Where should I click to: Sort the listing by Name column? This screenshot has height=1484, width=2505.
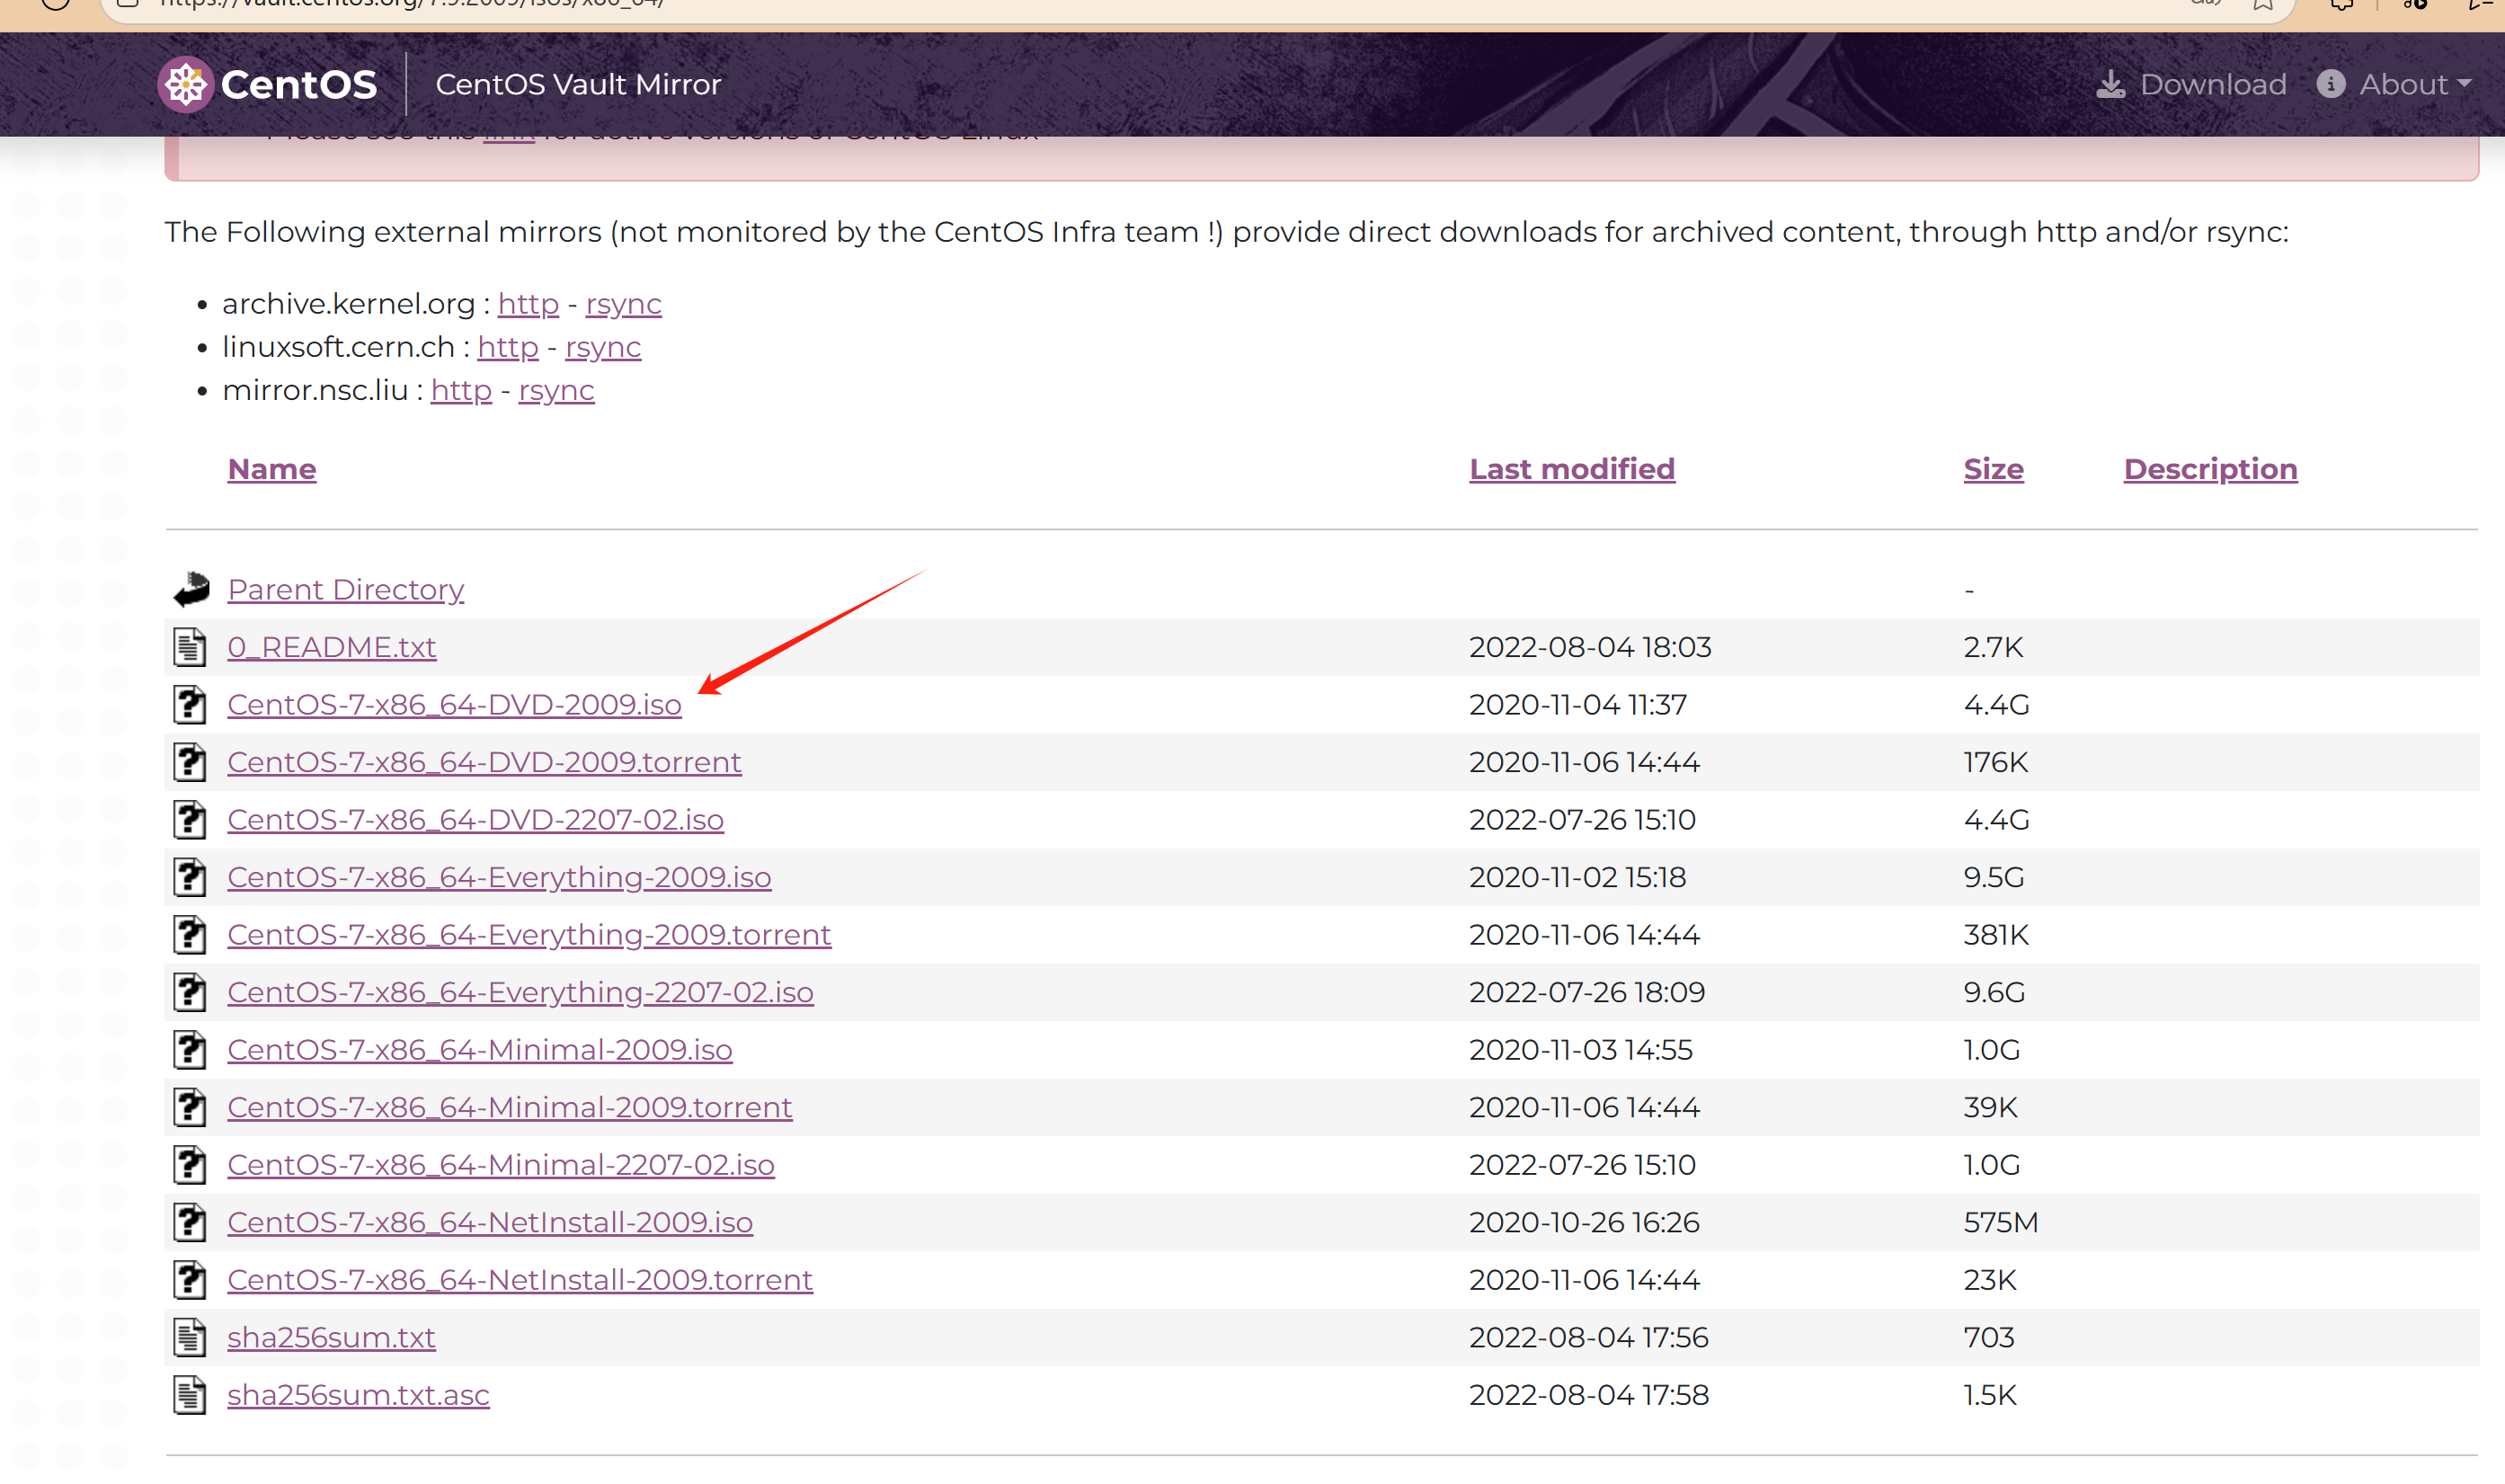[x=272, y=469]
